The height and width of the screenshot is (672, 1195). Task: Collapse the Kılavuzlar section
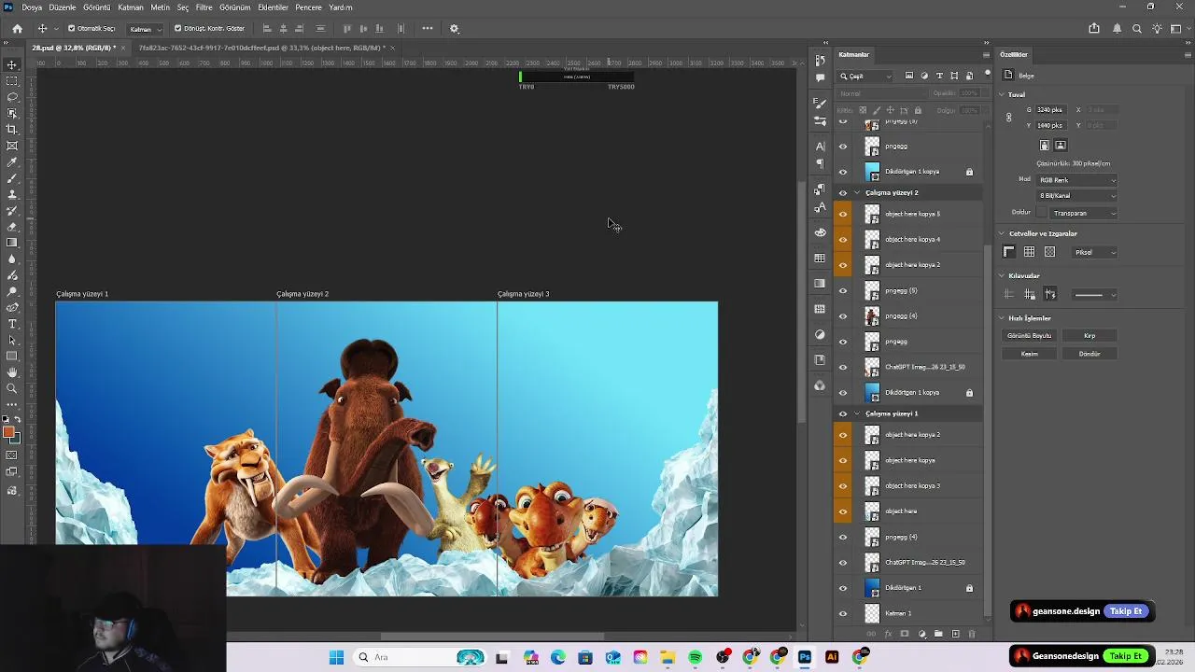1002,276
